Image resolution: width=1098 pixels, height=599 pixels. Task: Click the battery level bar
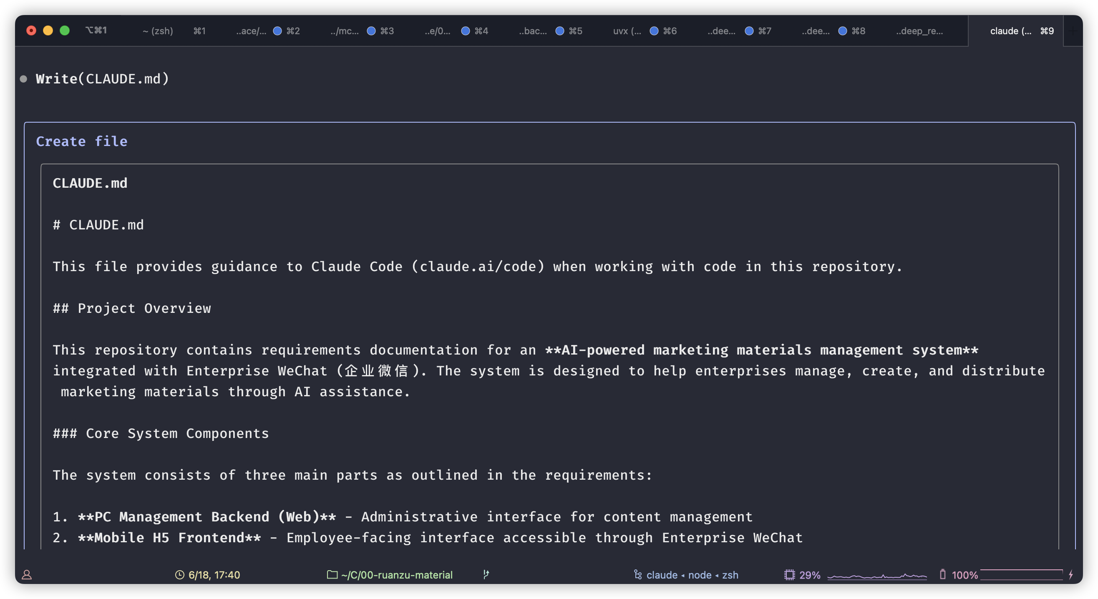tap(1021, 575)
